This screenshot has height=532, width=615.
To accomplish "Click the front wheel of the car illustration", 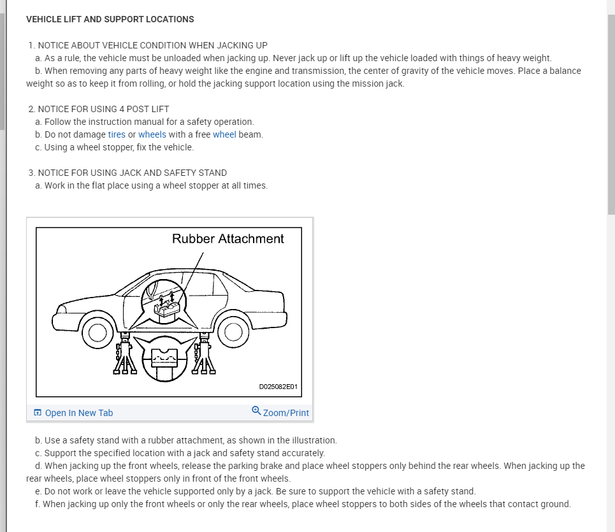I will [98, 332].
